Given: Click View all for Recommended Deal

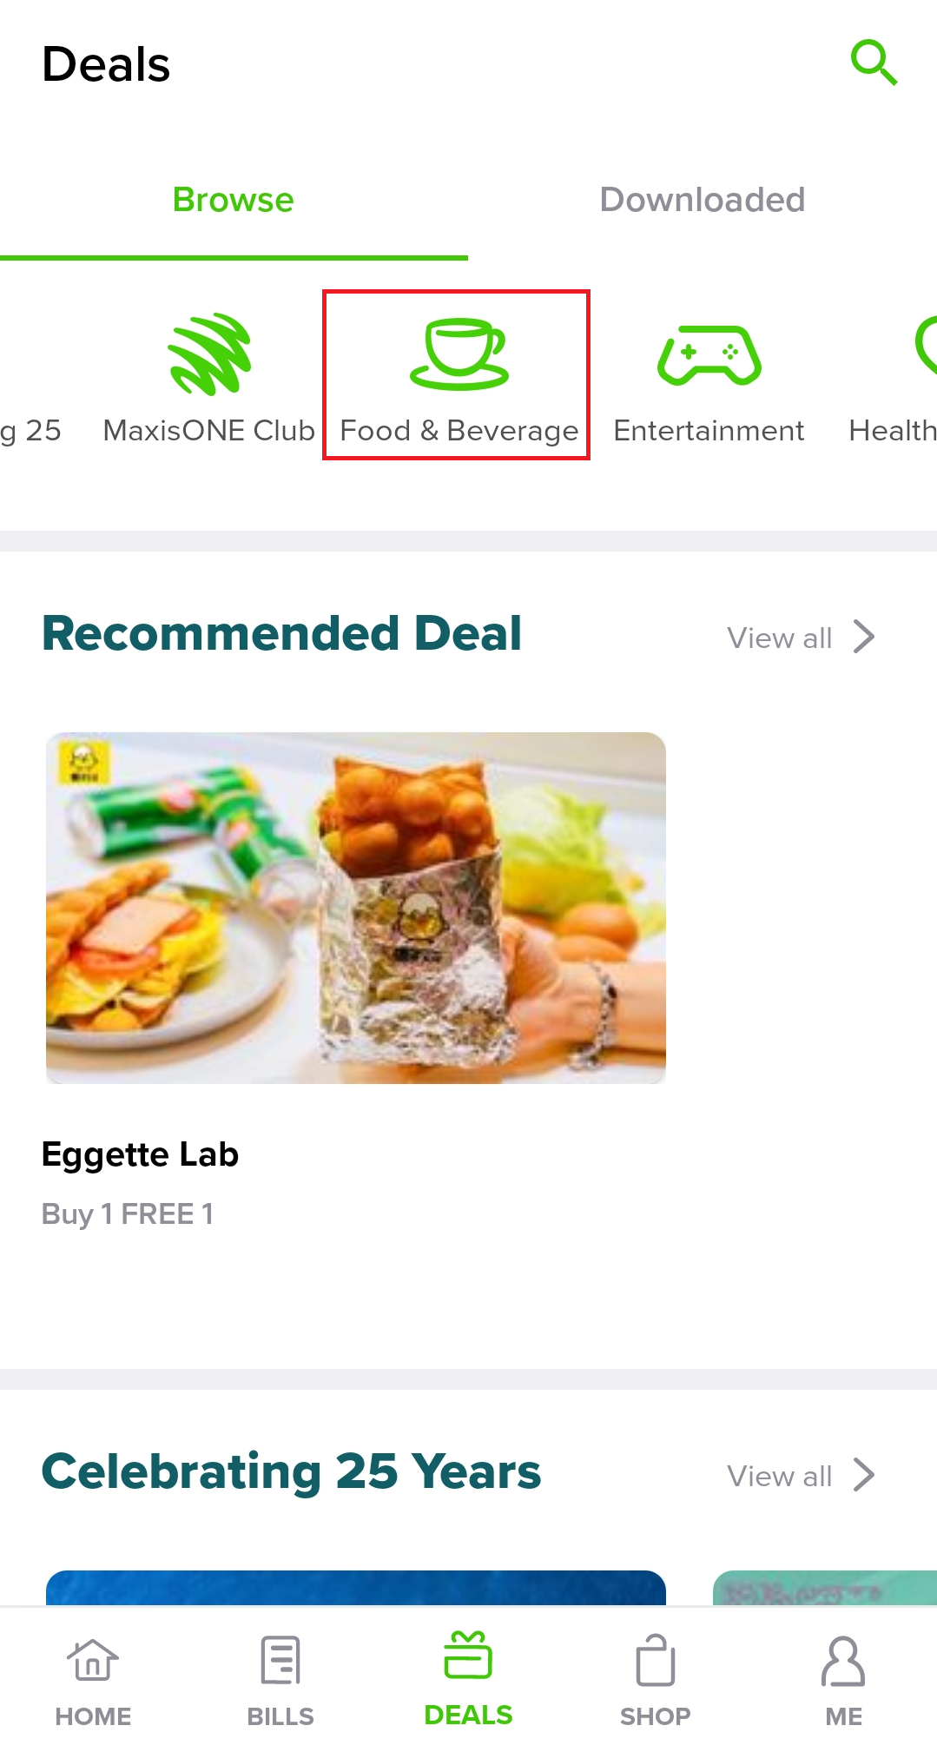Looking at the screenshot, I should coord(779,638).
